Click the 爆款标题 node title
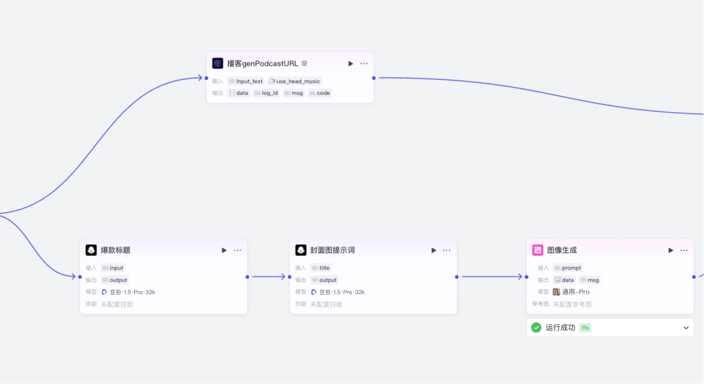This screenshot has width=704, height=384. [115, 250]
